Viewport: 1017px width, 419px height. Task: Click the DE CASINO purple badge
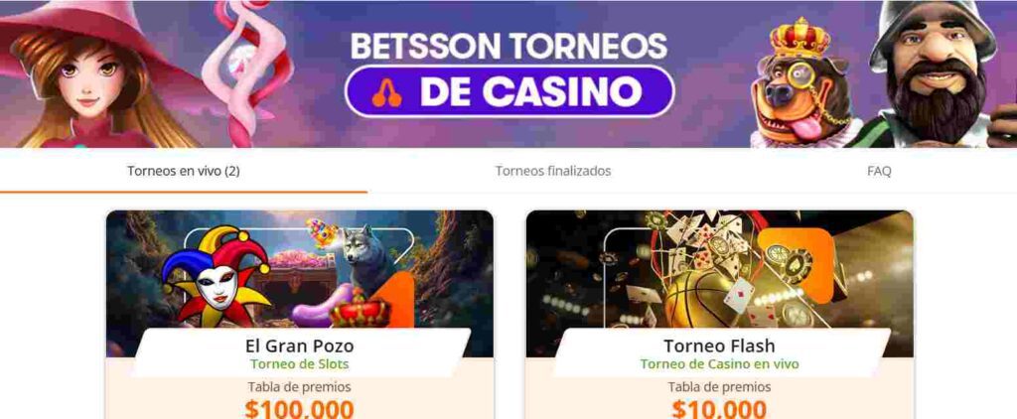click(x=509, y=92)
